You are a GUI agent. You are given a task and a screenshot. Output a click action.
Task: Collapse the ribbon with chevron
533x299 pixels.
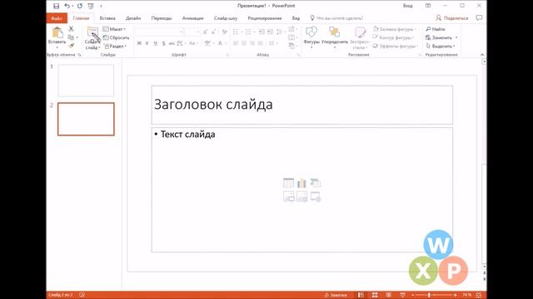[482, 55]
